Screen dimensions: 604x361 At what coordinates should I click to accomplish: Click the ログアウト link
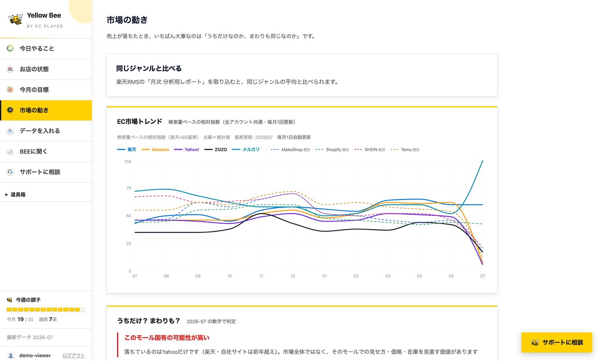[x=74, y=355]
